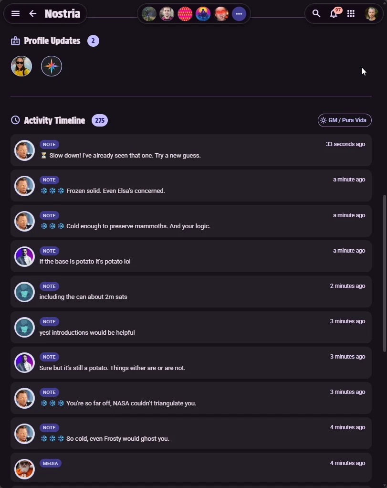Expand the ellipsis button for more pinned profiles
This screenshot has height=488, width=387.
point(239,14)
